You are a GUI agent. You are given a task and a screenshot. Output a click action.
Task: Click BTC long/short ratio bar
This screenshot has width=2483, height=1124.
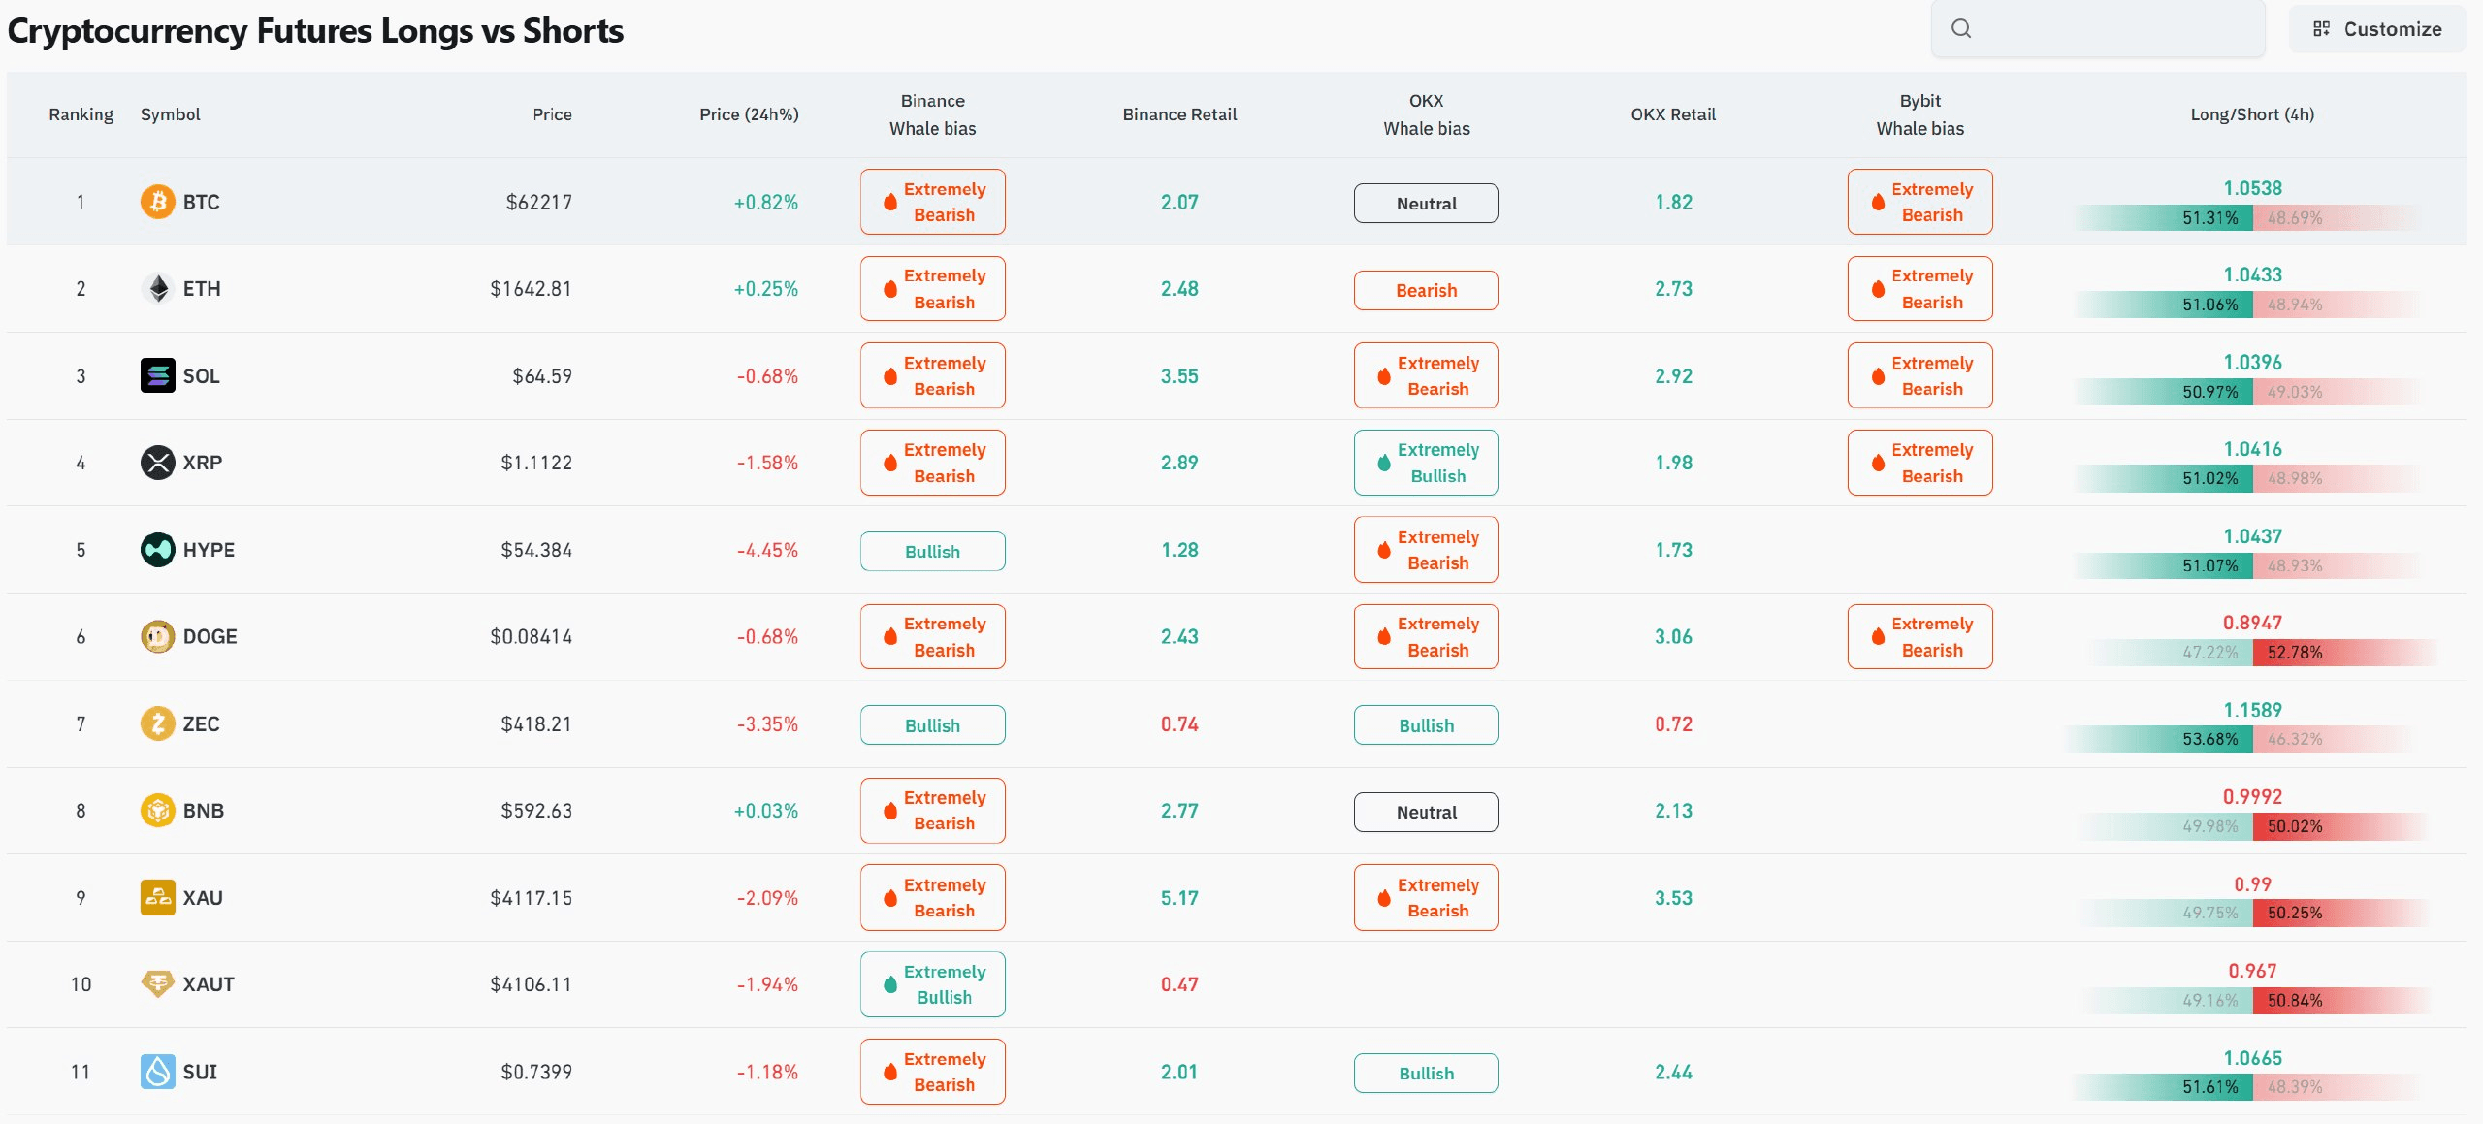(2252, 218)
